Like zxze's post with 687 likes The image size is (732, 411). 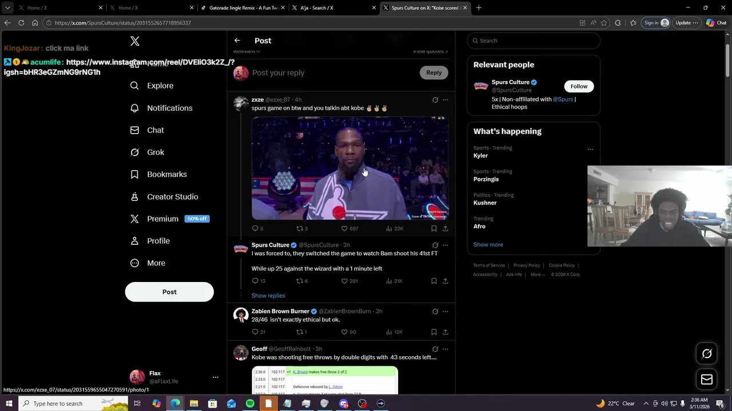pos(349,228)
